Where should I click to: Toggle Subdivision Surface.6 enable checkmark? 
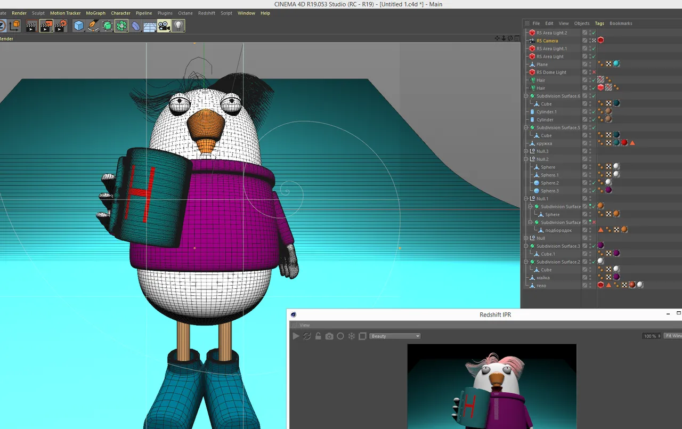click(x=594, y=96)
